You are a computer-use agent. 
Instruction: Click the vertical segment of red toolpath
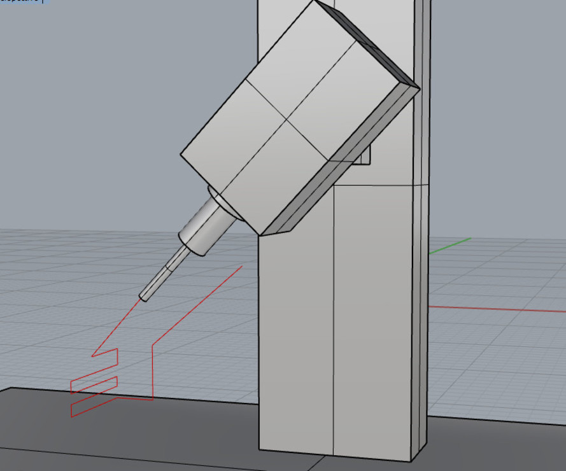(152, 372)
